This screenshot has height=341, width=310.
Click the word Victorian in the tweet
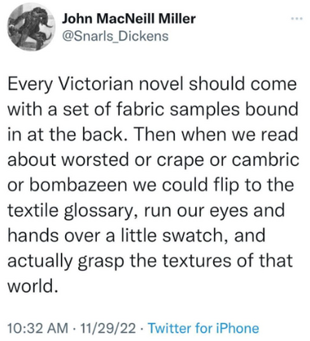point(96,84)
